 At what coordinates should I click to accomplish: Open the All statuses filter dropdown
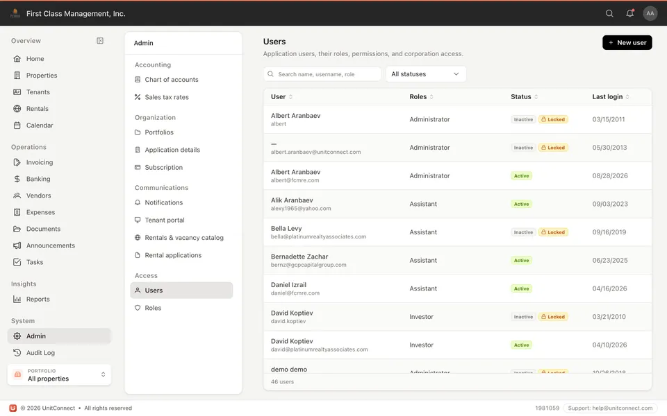426,74
